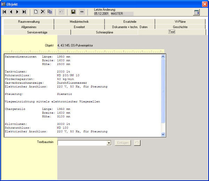Jump to the last record
Image resolution: width=209 pixels, height=181 pixels.
click(24, 12)
